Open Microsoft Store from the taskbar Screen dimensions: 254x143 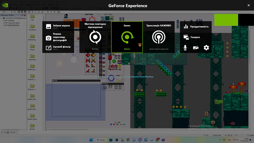111,140
